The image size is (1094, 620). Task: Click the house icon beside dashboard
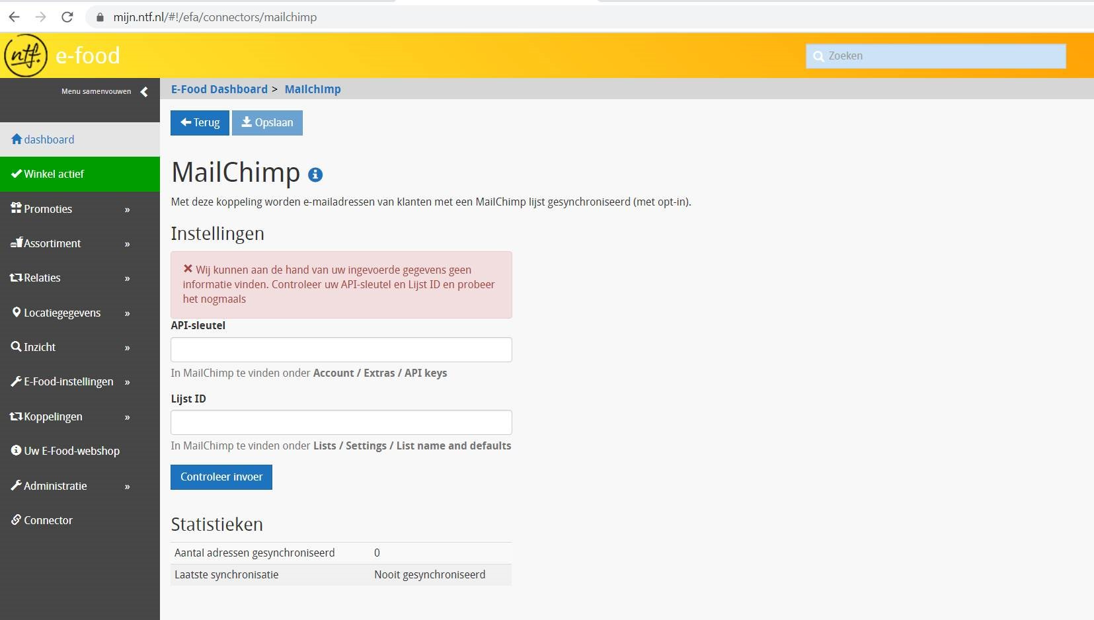click(x=17, y=139)
